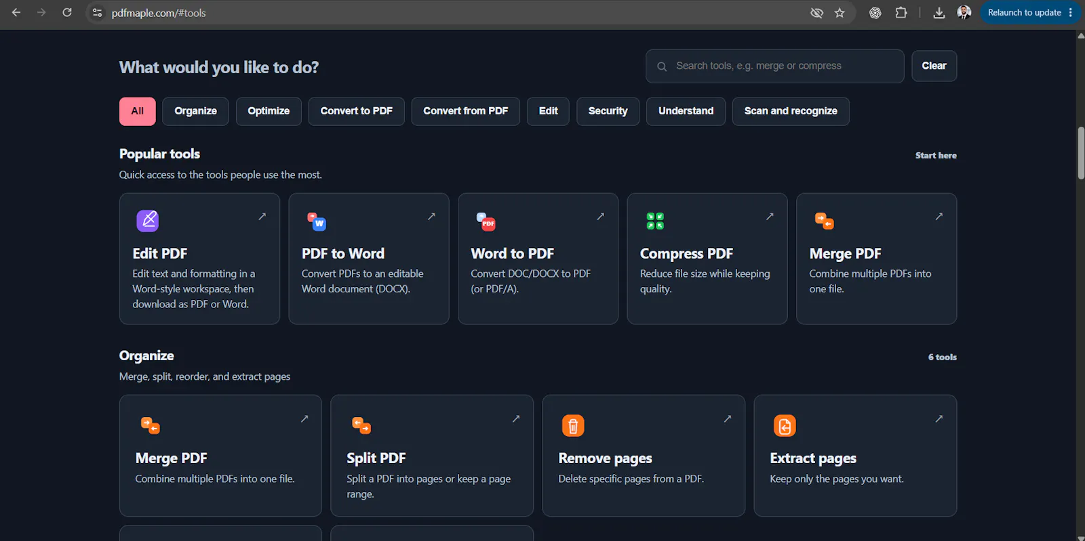
Task: Open arrow on Remove pages card
Action: (728, 419)
